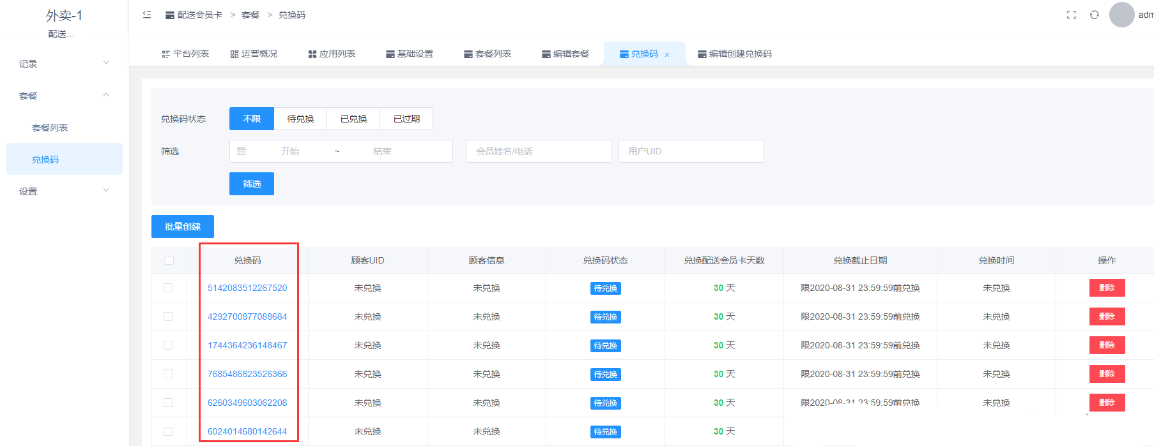The height and width of the screenshot is (446, 1154).
Task: Collapse the 套餐 sidebar menu
Action: click(64, 96)
